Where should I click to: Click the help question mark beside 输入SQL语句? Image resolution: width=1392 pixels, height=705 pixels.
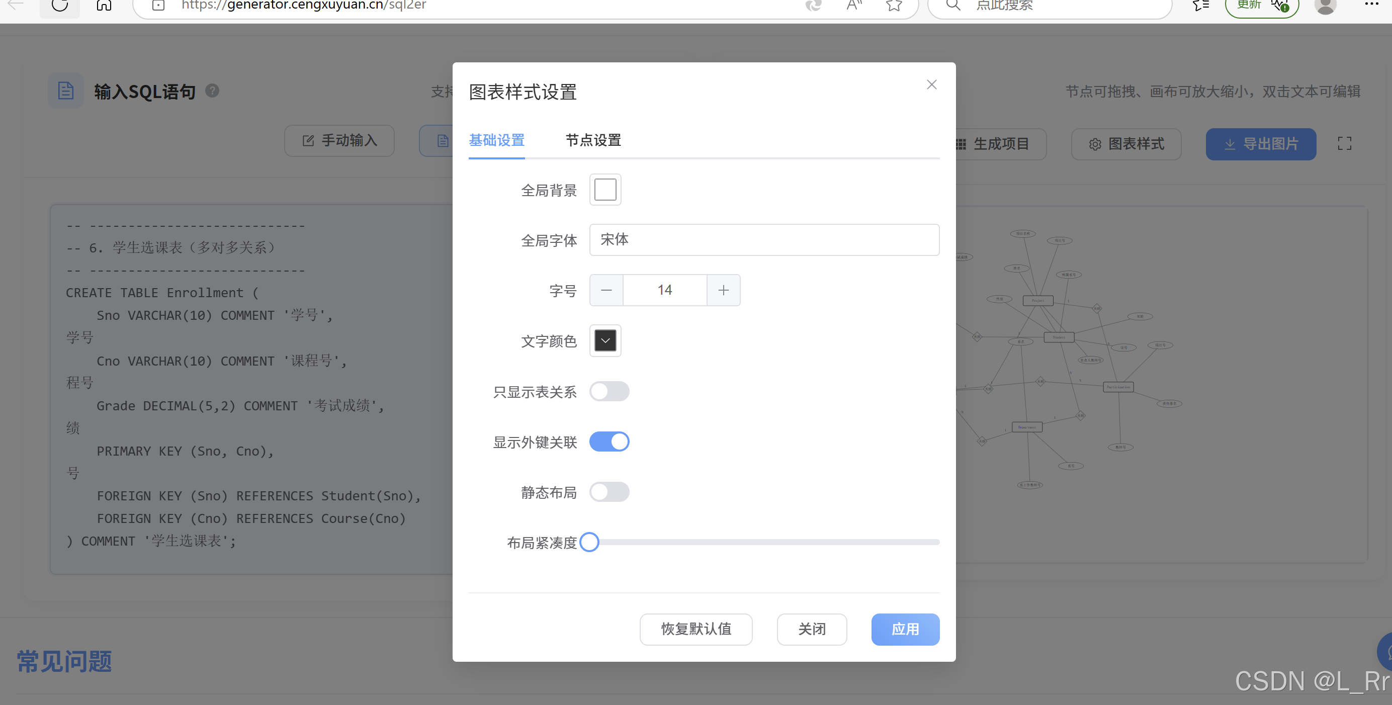tap(212, 91)
